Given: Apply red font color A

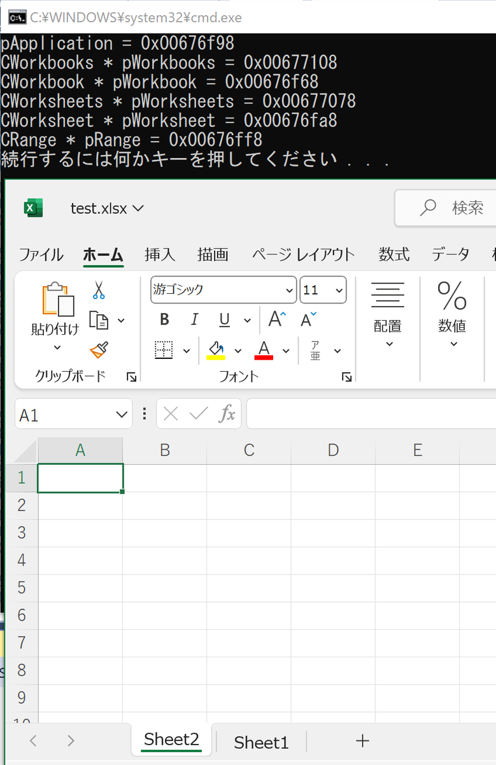Looking at the screenshot, I should click(x=264, y=349).
